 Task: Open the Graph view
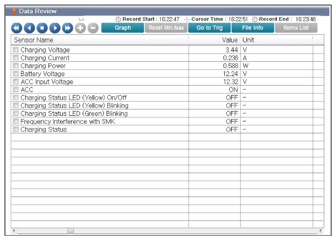pos(122,28)
